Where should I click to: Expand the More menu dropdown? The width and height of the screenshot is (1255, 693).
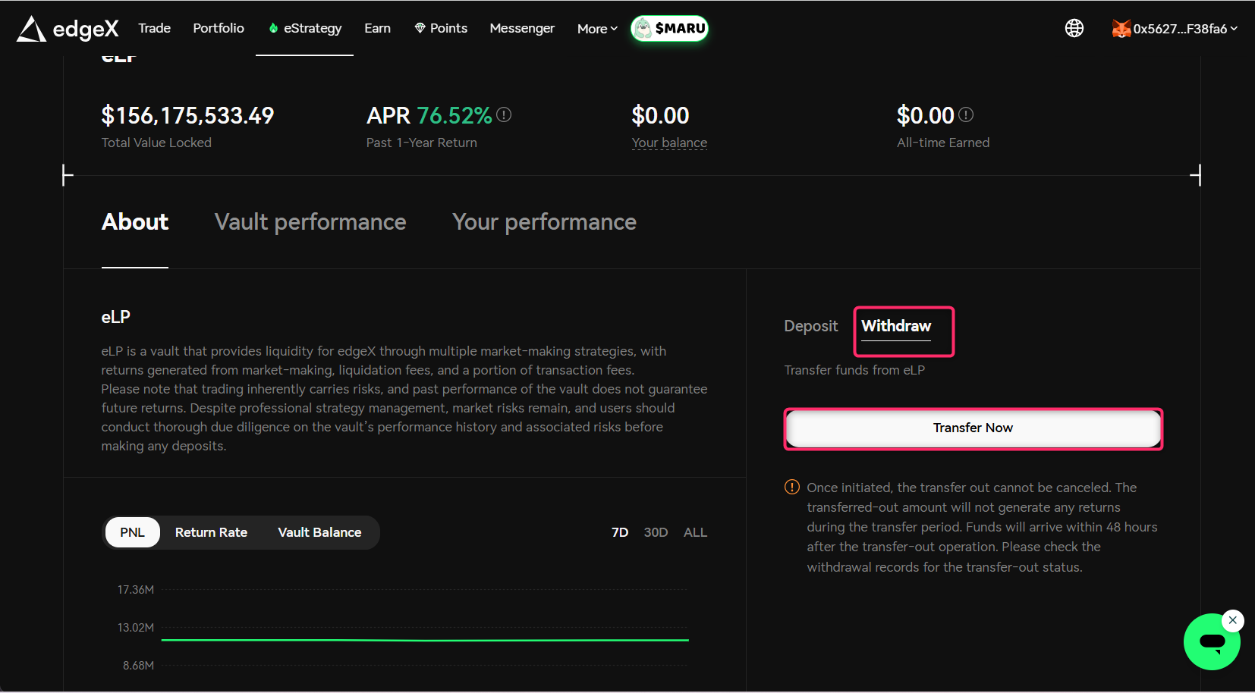(597, 29)
